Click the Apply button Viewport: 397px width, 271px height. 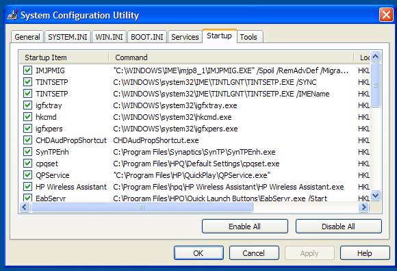[309, 253]
